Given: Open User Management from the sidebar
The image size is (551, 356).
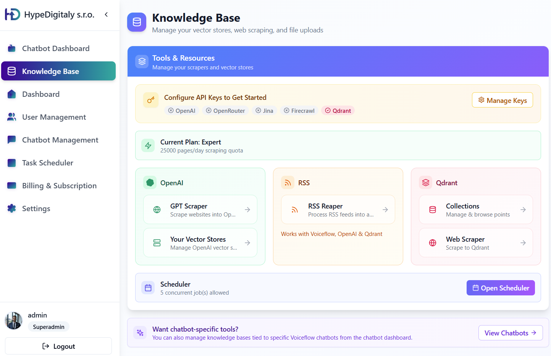Looking at the screenshot, I should pyautogui.click(x=54, y=117).
